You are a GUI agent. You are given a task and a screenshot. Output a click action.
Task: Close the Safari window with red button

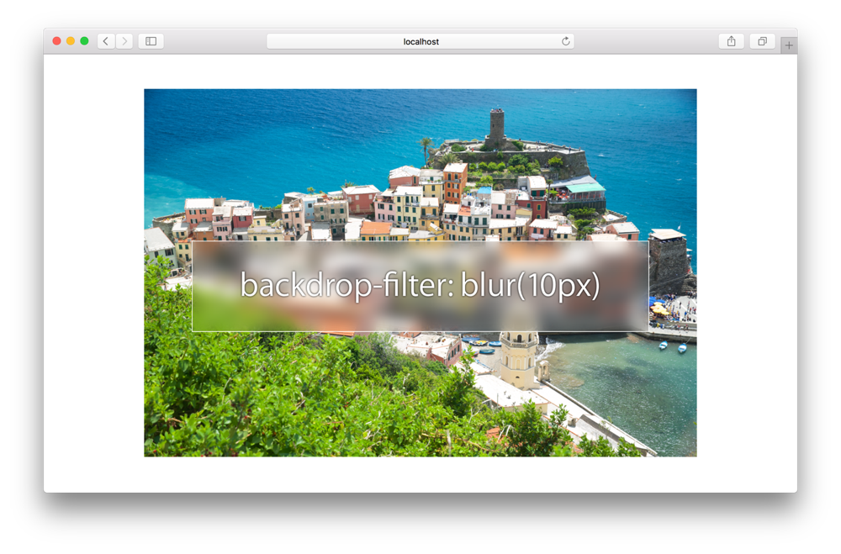[x=57, y=41]
